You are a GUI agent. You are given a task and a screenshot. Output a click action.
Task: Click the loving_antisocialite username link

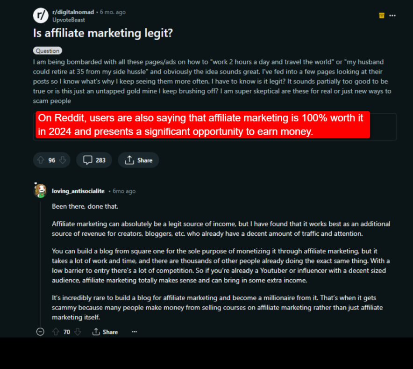(x=78, y=191)
